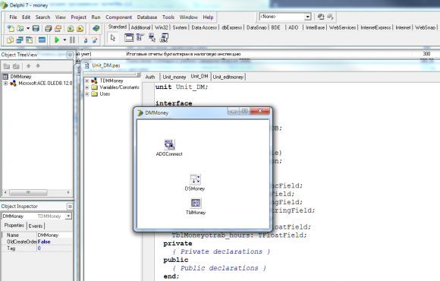Select the DSMoney data source icon

[x=195, y=179]
